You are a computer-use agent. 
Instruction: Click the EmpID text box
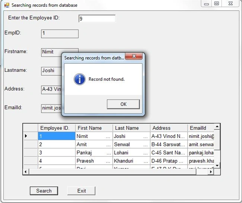click(x=60, y=34)
